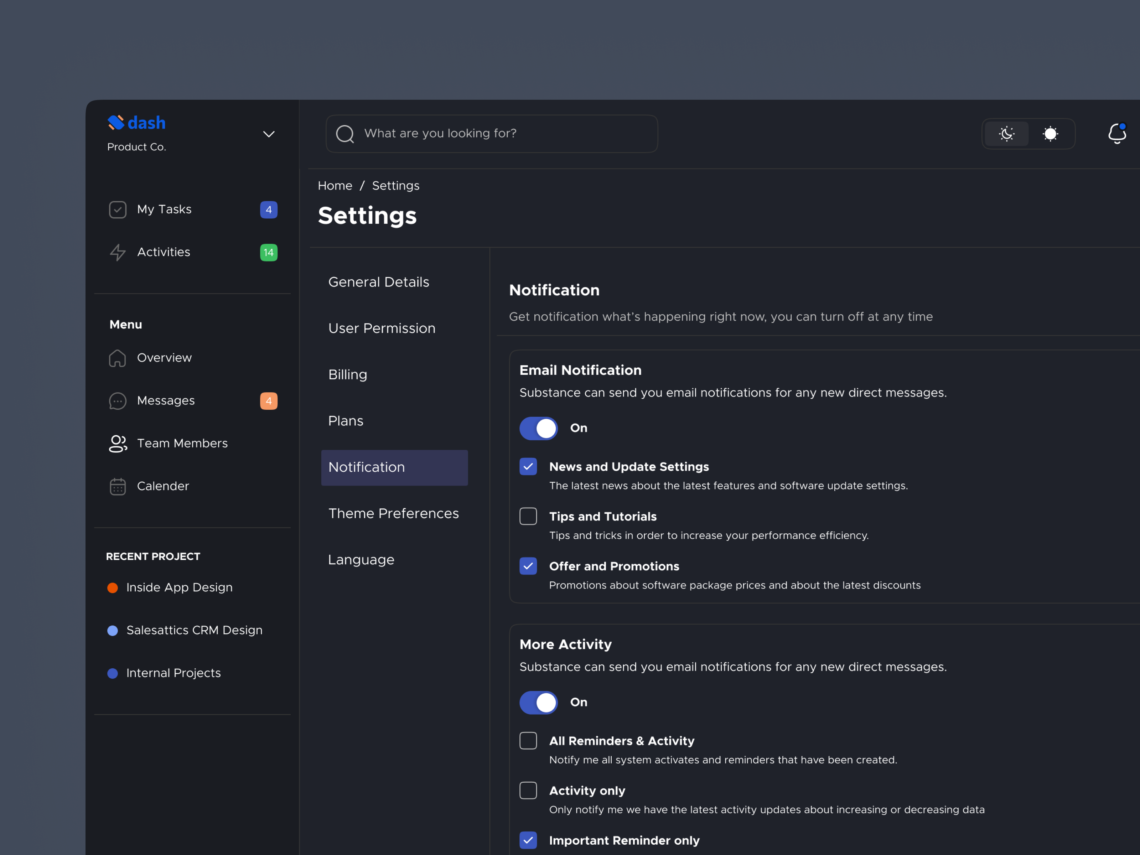This screenshot has width=1140, height=855.
Task: Open the search field magnifier icon
Action: [346, 134]
